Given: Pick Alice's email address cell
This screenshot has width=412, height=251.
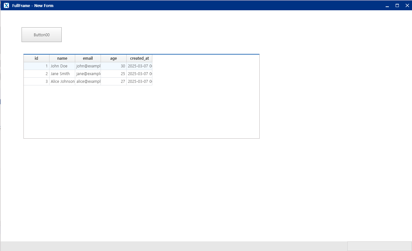Looking at the screenshot, I should click(x=88, y=82).
